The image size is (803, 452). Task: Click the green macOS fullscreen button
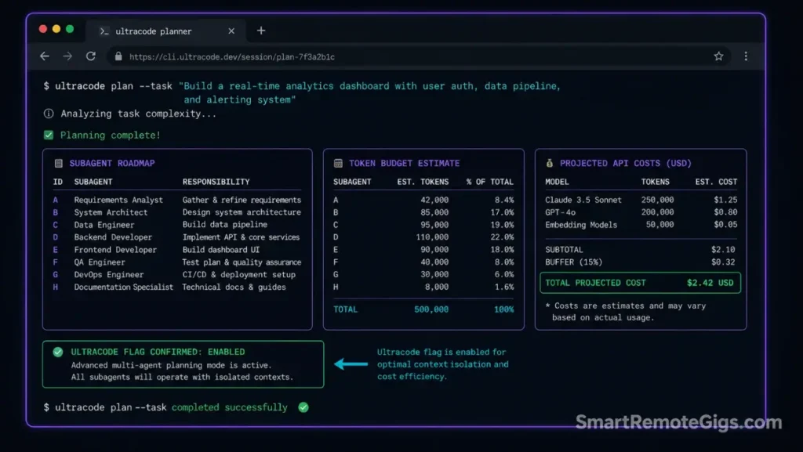tap(70, 29)
